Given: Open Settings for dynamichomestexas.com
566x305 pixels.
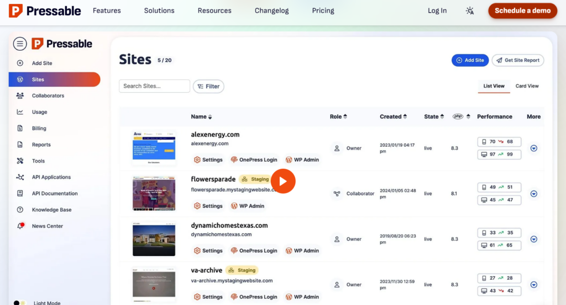Looking at the screenshot, I should tap(208, 250).
